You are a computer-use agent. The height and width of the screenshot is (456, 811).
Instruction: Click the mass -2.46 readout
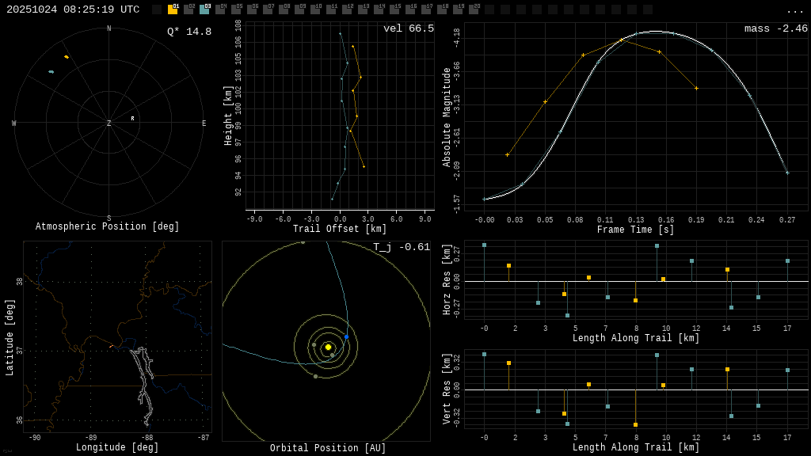(x=775, y=29)
